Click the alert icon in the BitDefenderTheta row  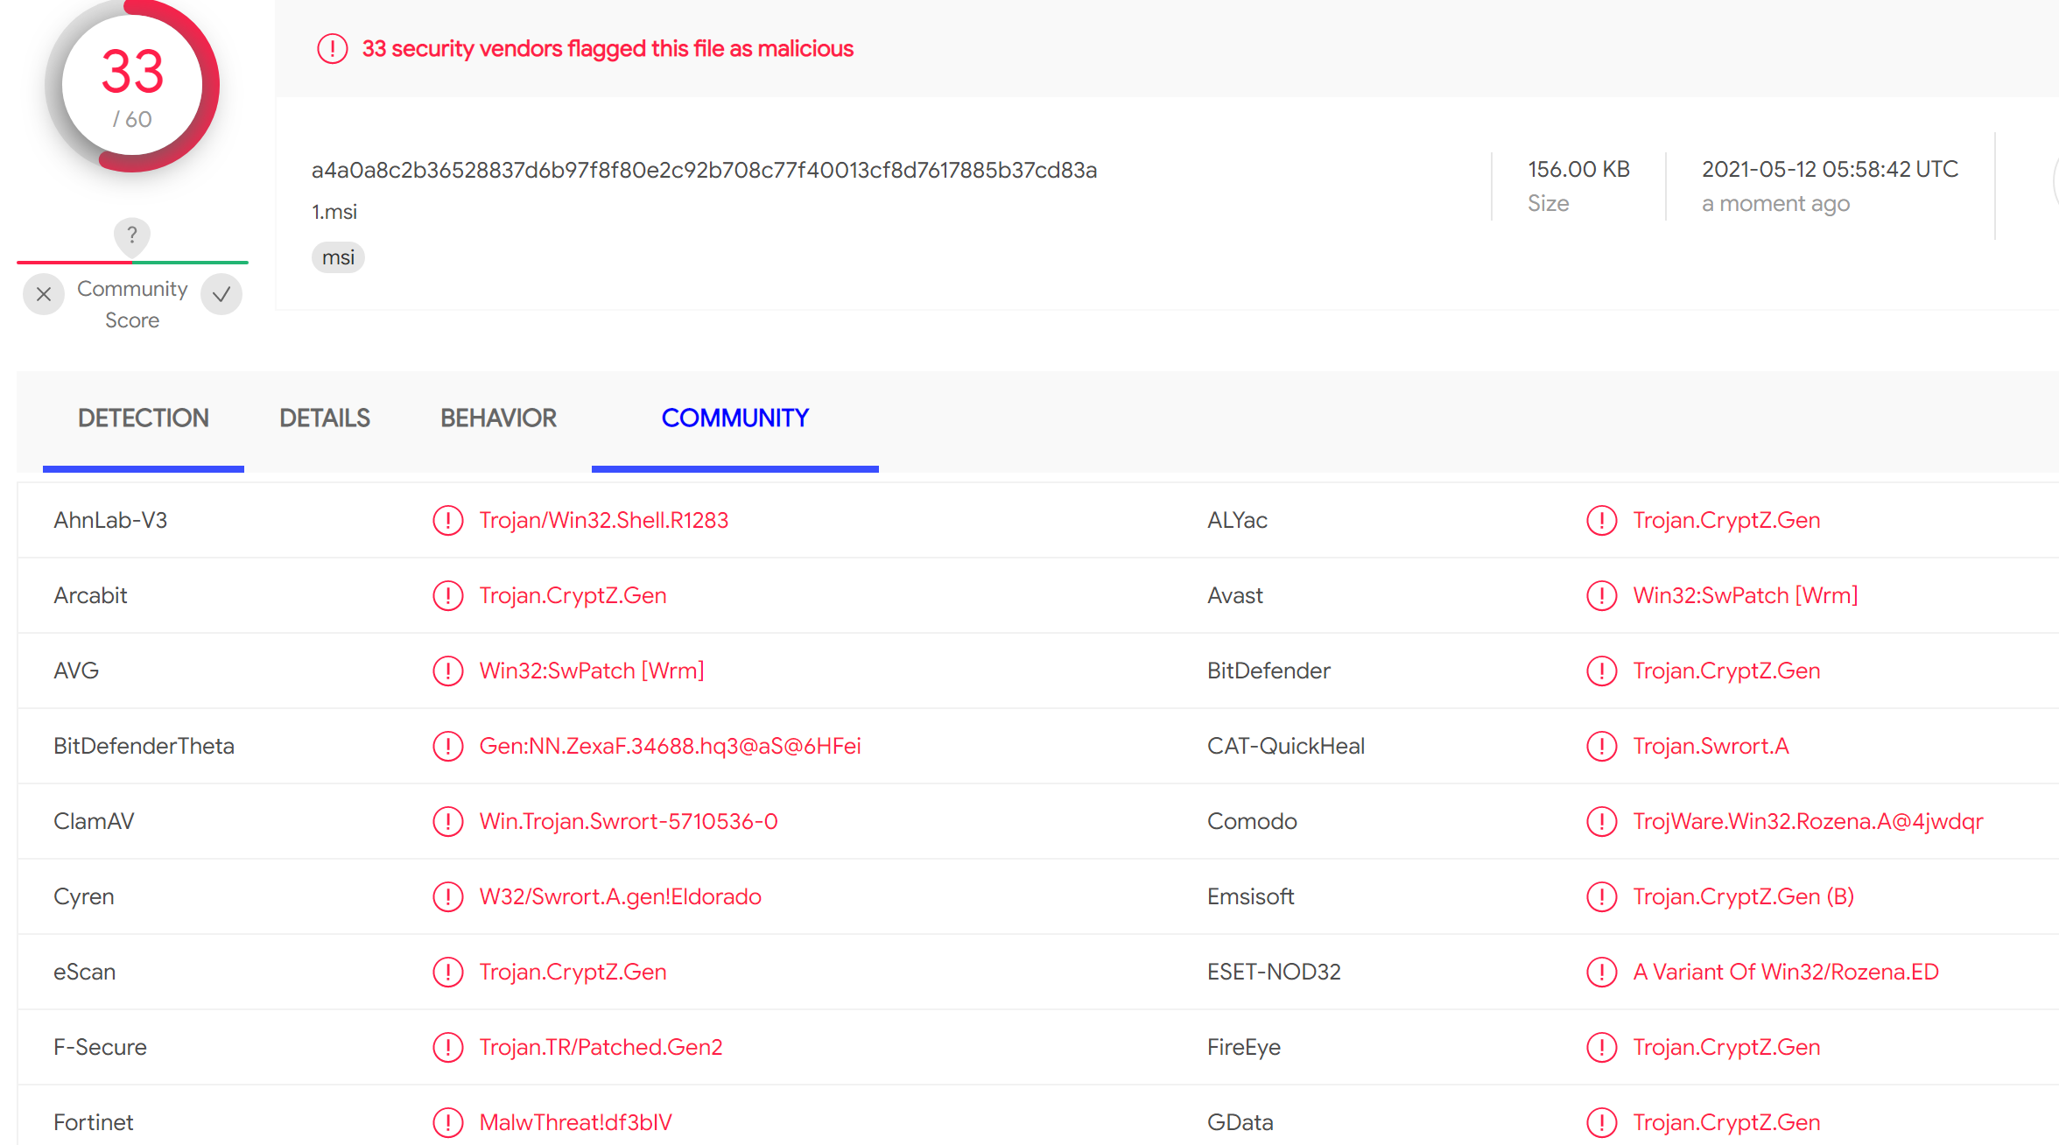448,746
